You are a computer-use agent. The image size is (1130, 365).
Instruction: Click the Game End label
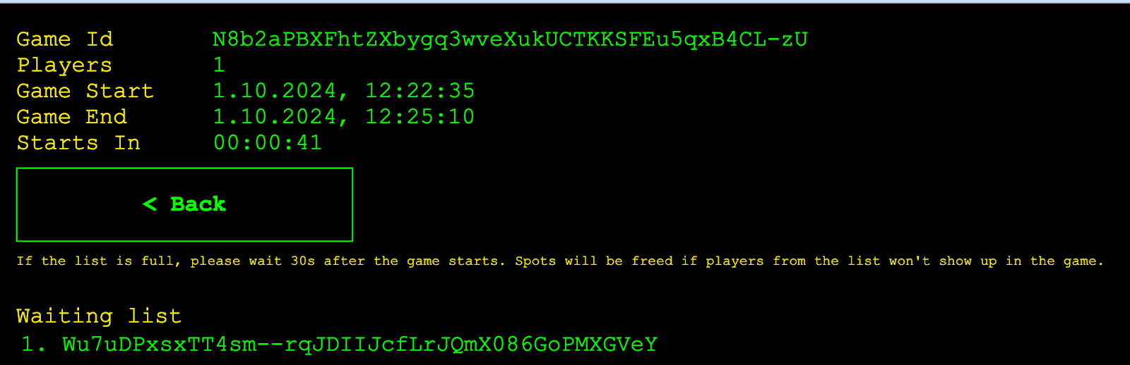click(71, 117)
